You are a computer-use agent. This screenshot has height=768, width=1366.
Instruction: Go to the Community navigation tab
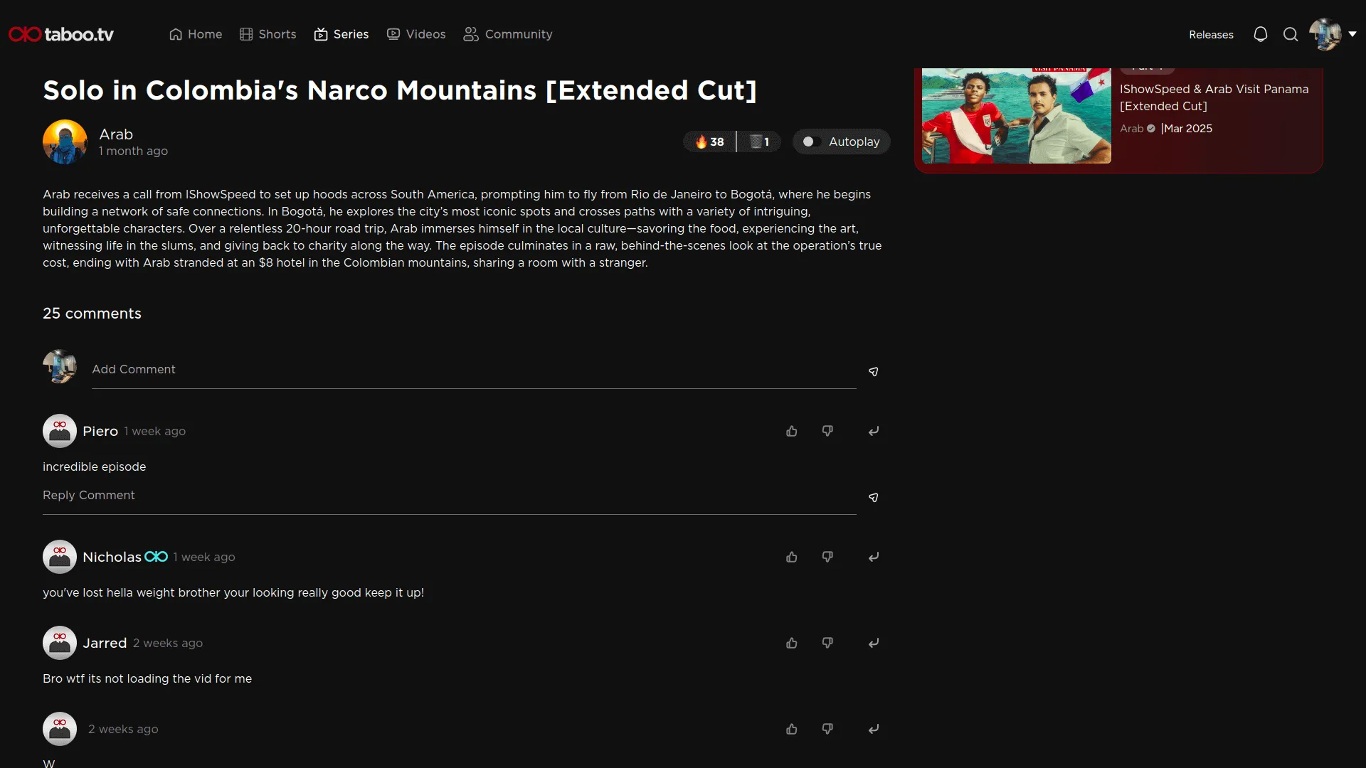click(x=507, y=34)
